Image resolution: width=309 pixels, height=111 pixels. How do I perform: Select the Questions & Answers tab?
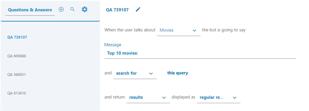(x=30, y=10)
